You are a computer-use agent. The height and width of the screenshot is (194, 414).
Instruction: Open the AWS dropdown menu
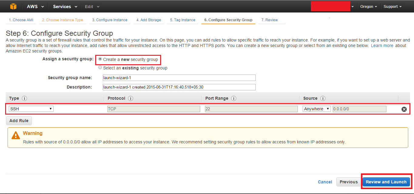[35, 6]
